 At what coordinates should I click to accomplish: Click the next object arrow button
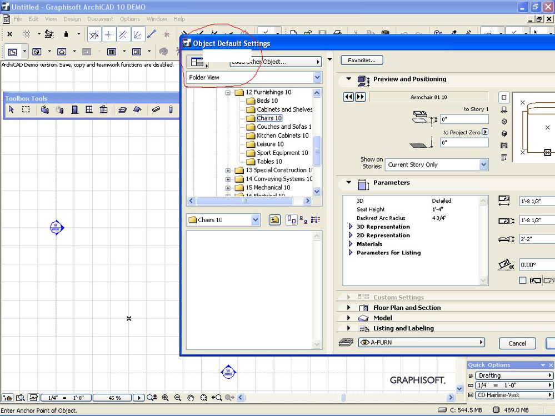(x=361, y=97)
